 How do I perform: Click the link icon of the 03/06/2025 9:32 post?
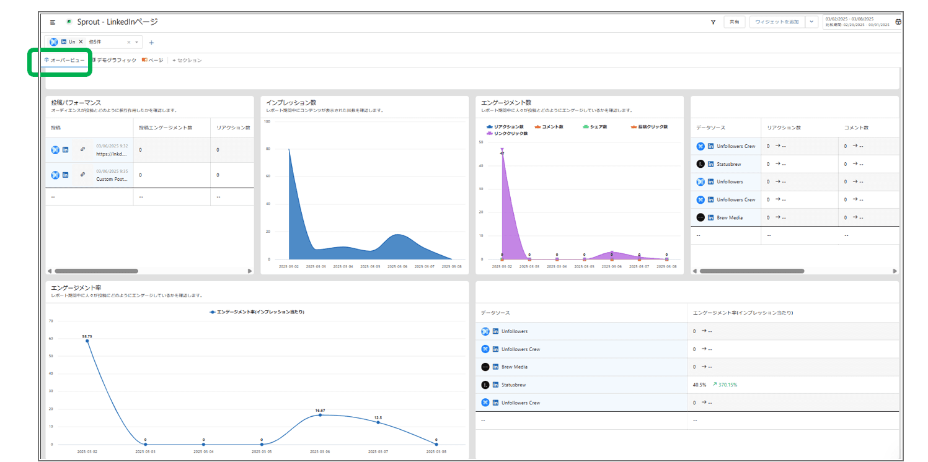click(x=82, y=149)
